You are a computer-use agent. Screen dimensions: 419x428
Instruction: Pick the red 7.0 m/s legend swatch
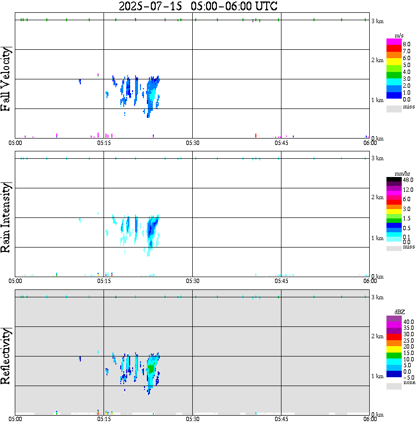click(394, 49)
